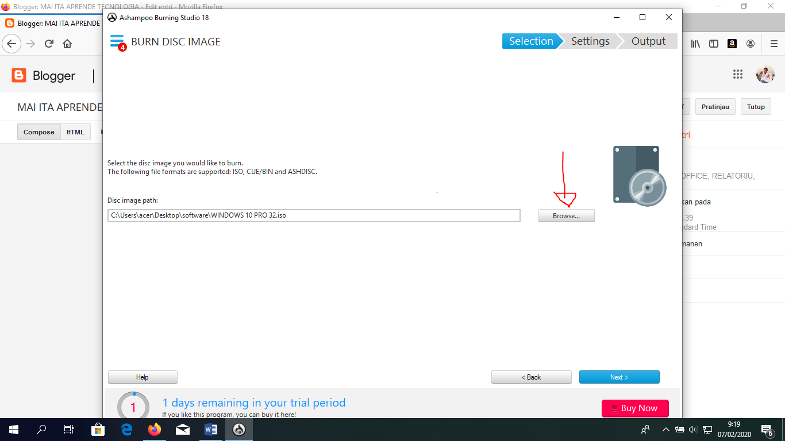Image resolution: width=785 pixels, height=441 pixels.
Task: Open the Mail app from the taskbar
Action: (183, 430)
